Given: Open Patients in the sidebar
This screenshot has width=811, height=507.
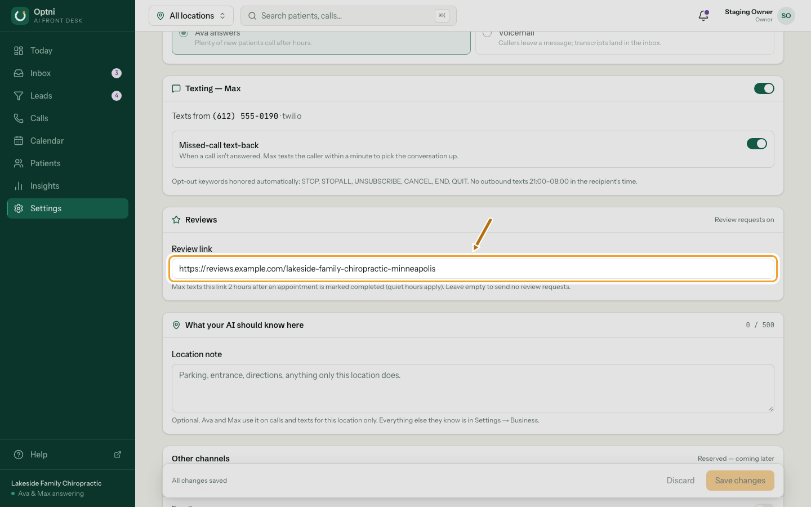Looking at the screenshot, I should click(68, 163).
